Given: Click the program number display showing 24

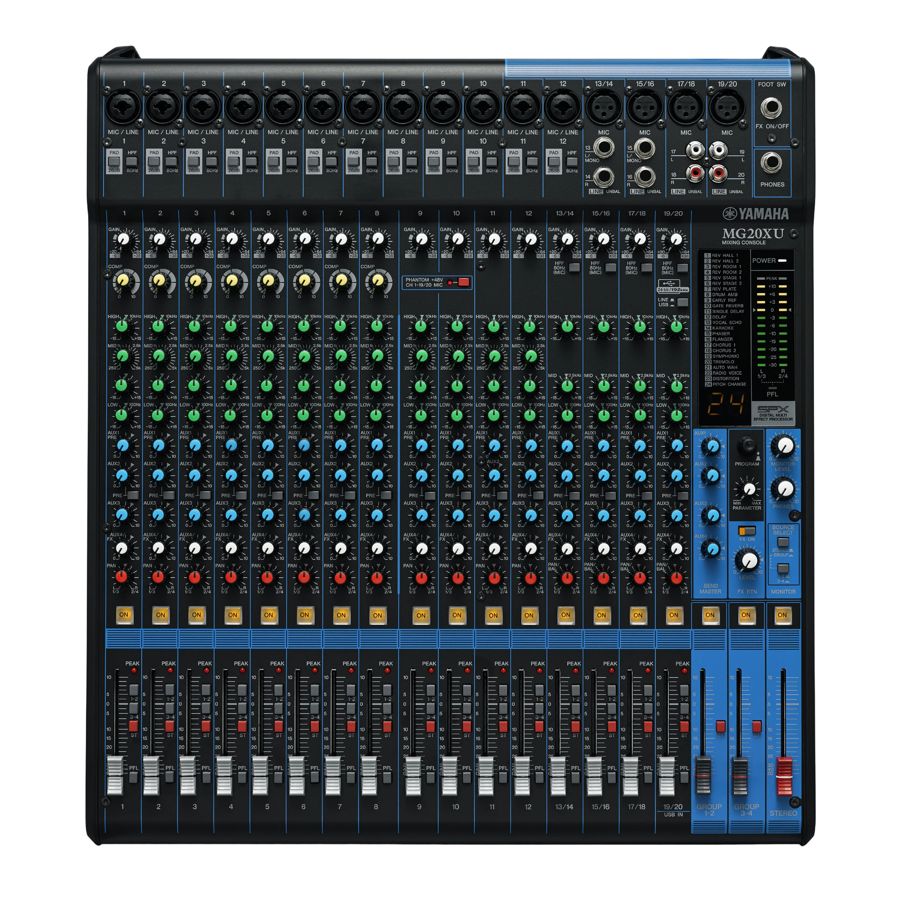Looking at the screenshot, I should [726, 405].
